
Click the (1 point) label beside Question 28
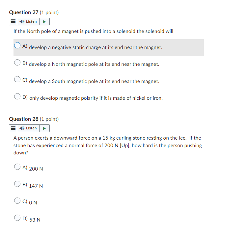coord(49,119)
